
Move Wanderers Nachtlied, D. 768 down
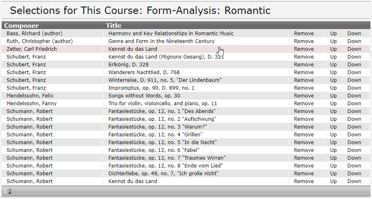point(354,72)
